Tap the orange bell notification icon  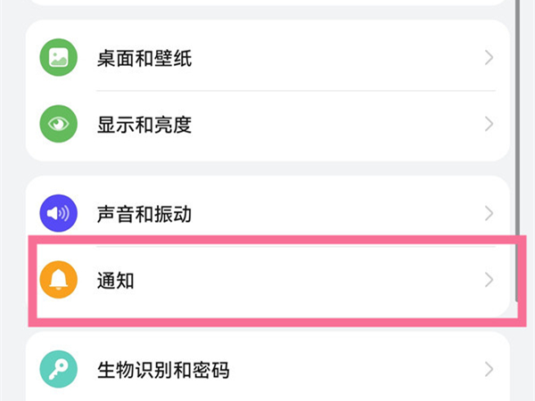tap(59, 281)
